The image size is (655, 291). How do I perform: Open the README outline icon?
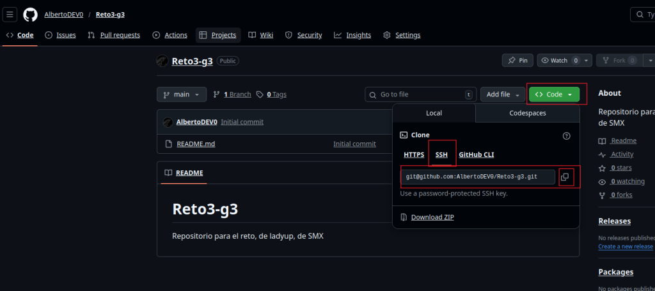click(168, 173)
